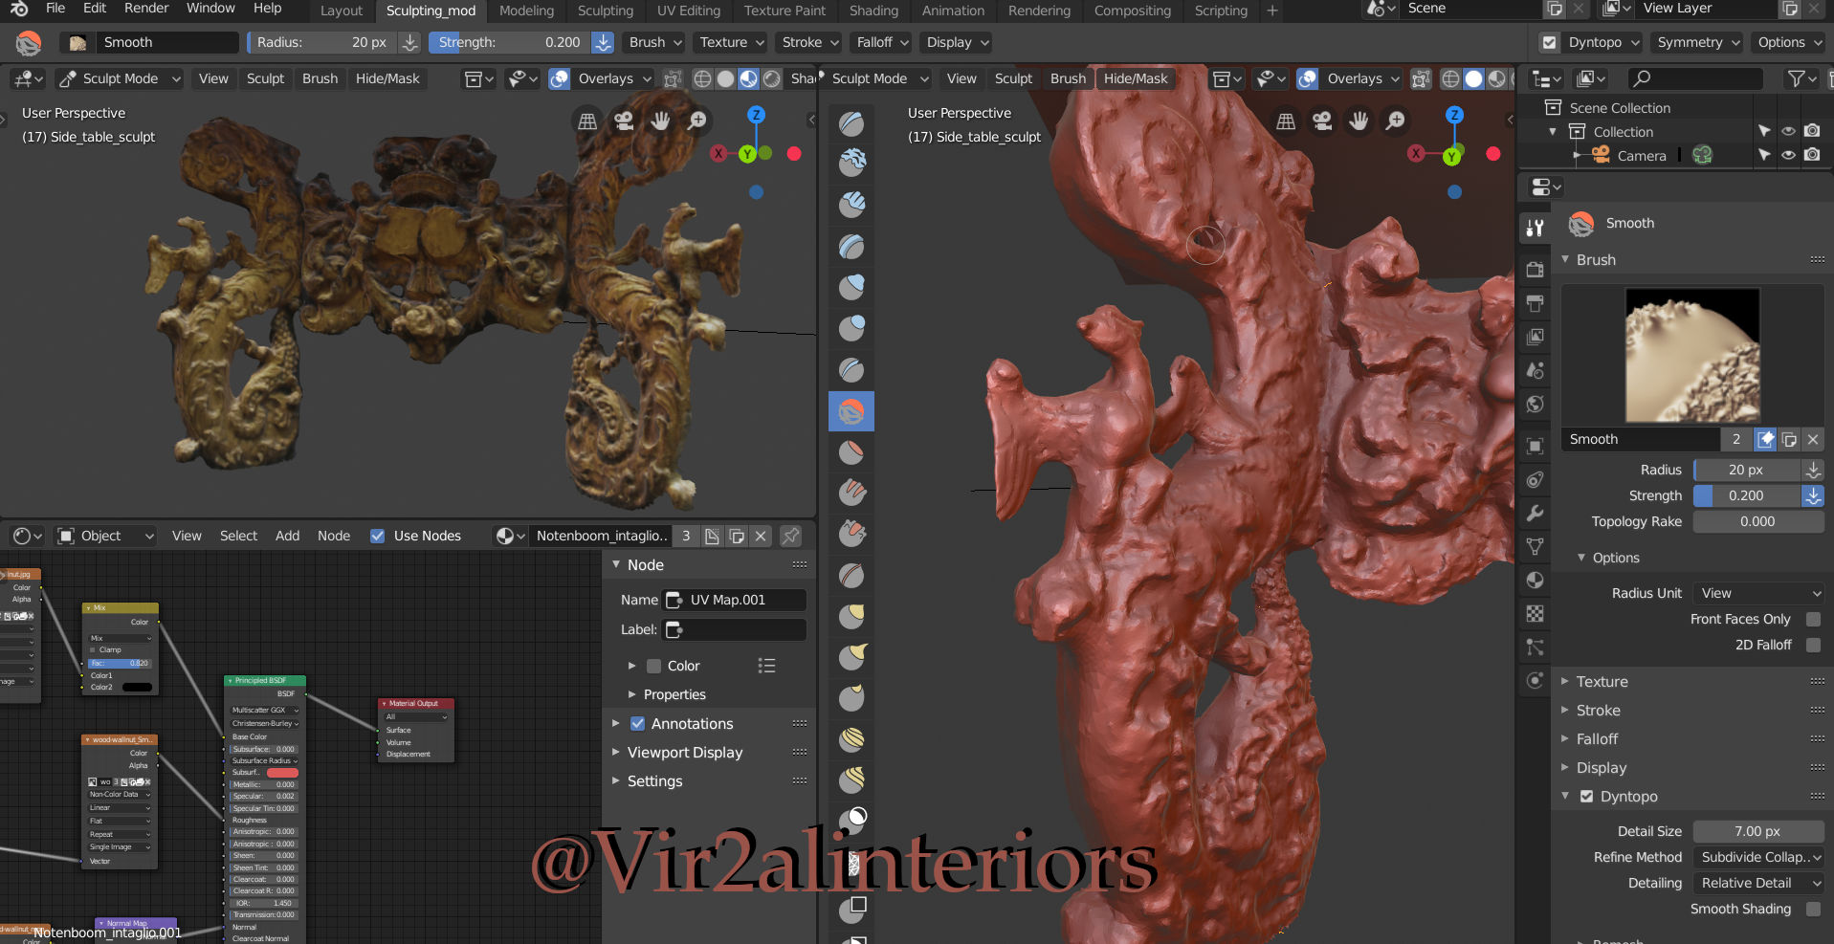Select the Inflate sculpt brush tool
This screenshot has width=1834, height=944.
click(x=851, y=287)
